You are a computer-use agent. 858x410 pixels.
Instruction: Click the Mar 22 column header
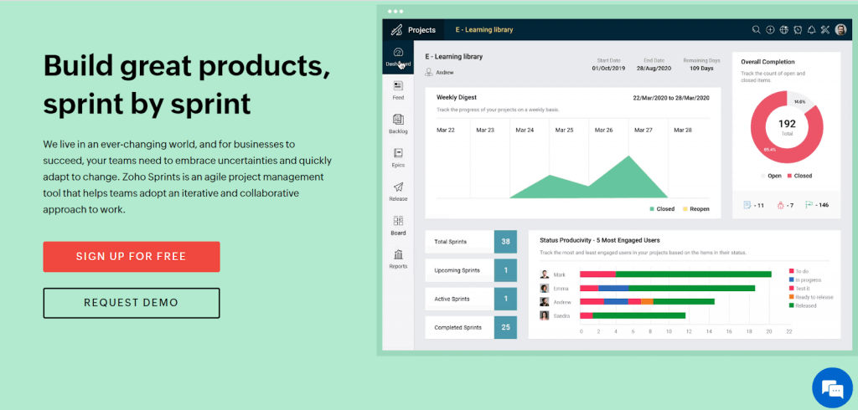click(444, 130)
